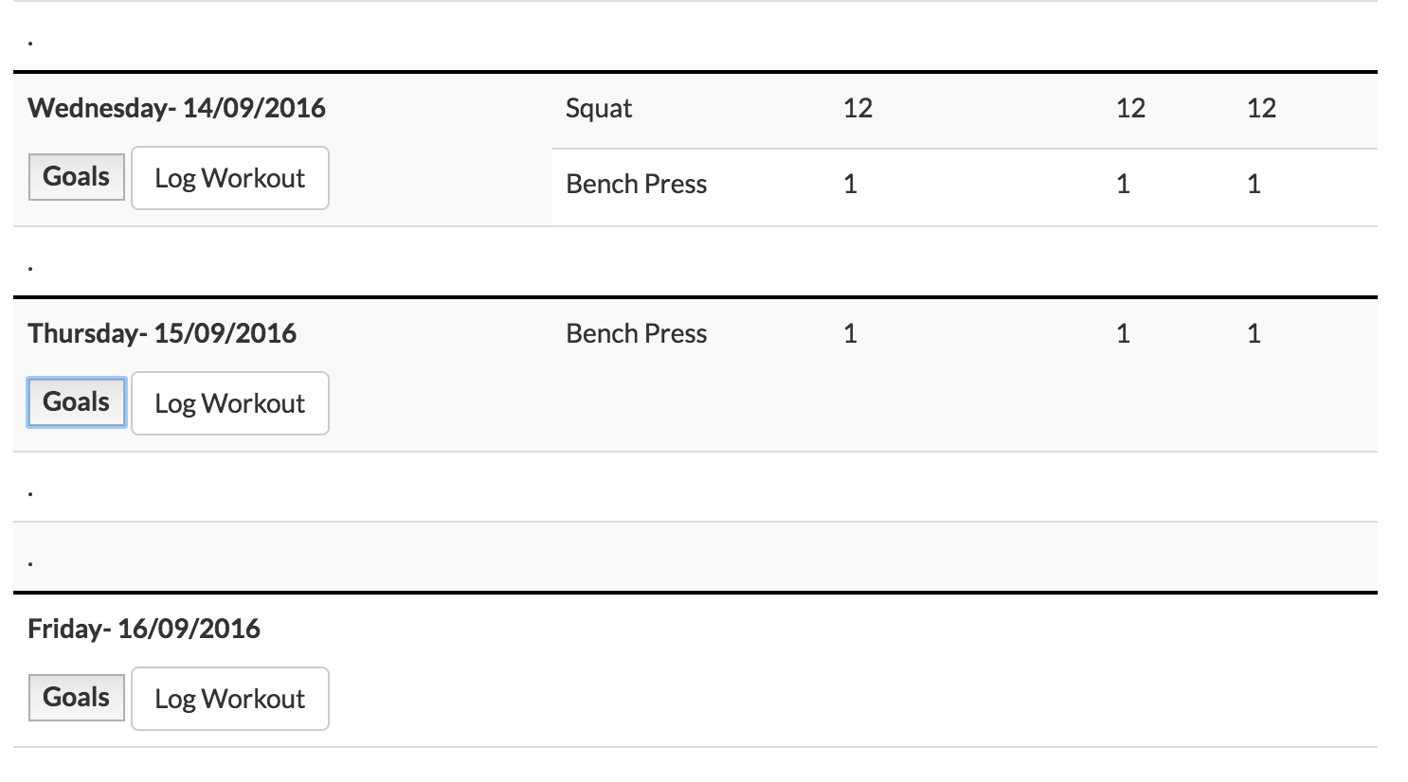Open Goals for Friday 16/09/2016
This screenshot has height=782, width=1408.
pyautogui.click(x=77, y=698)
